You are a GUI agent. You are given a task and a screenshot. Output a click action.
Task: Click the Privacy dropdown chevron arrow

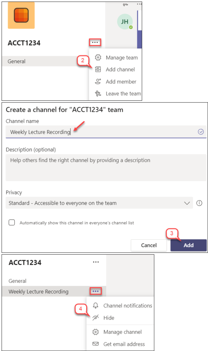pyautogui.click(x=187, y=203)
